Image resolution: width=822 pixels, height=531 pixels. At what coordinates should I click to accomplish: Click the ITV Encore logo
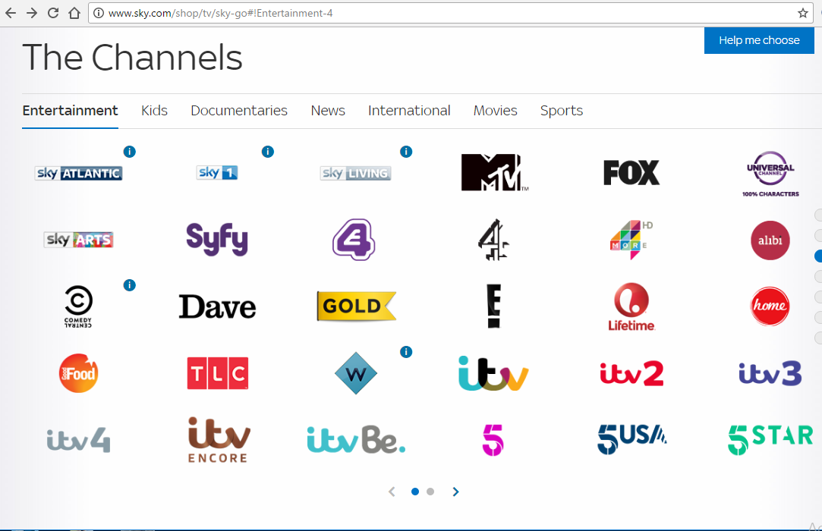click(218, 440)
